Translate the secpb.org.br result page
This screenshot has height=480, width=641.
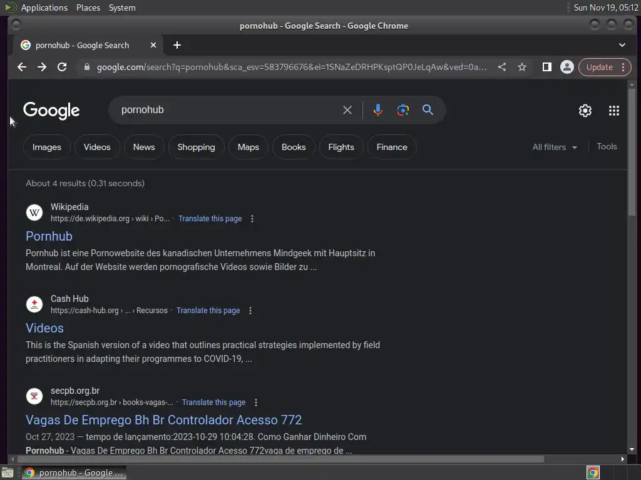point(214,402)
